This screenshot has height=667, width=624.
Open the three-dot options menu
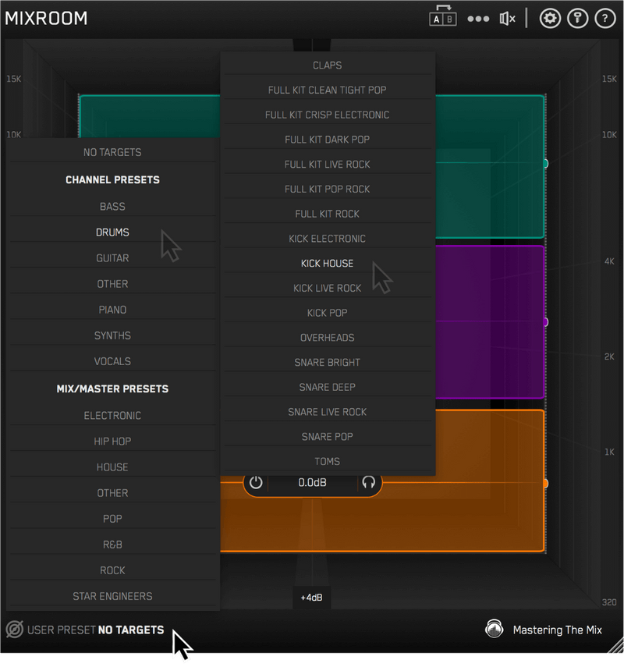point(477,17)
